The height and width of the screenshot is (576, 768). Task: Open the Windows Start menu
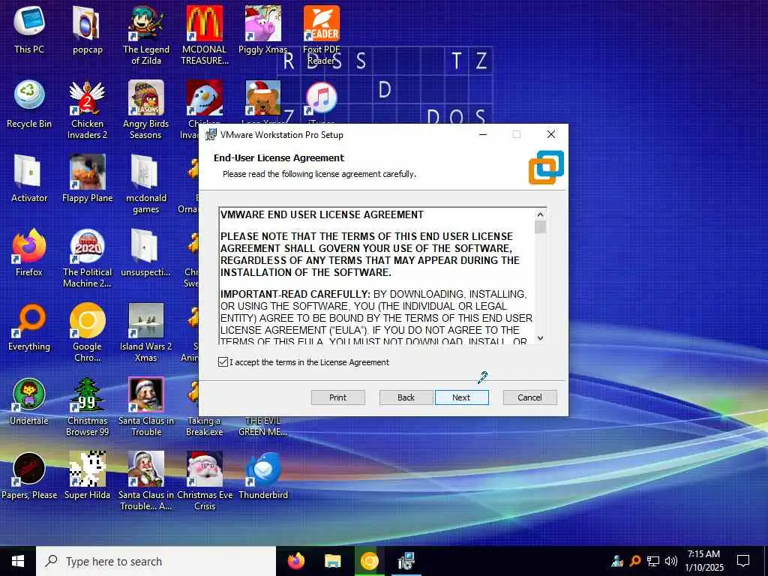(x=18, y=561)
